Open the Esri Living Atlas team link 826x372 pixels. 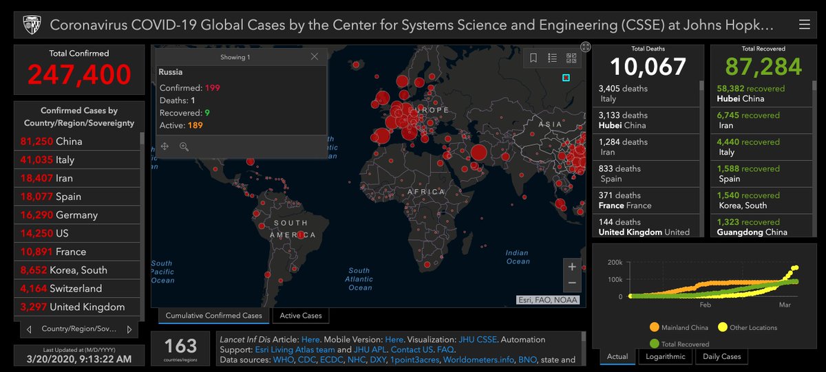point(294,349)
